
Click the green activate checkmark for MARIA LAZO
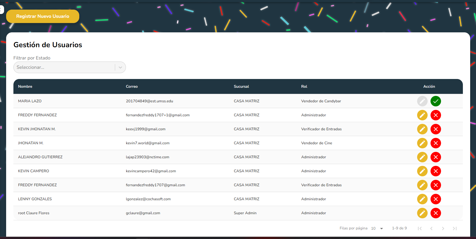pos(435,101)
